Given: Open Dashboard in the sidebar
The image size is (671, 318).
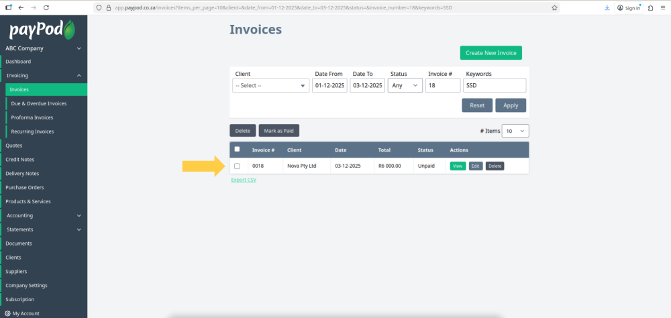Looking at the screenshot, I should tap(18, 62).
